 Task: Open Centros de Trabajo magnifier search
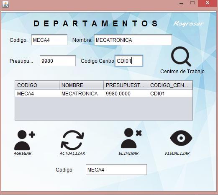(x=181, y=56)
